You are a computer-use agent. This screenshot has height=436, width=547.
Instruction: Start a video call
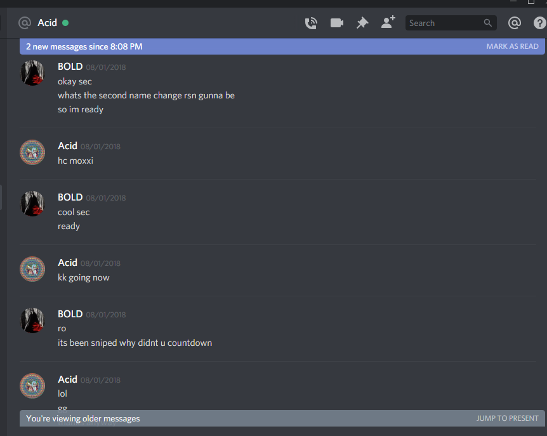(x=337, y=23)
